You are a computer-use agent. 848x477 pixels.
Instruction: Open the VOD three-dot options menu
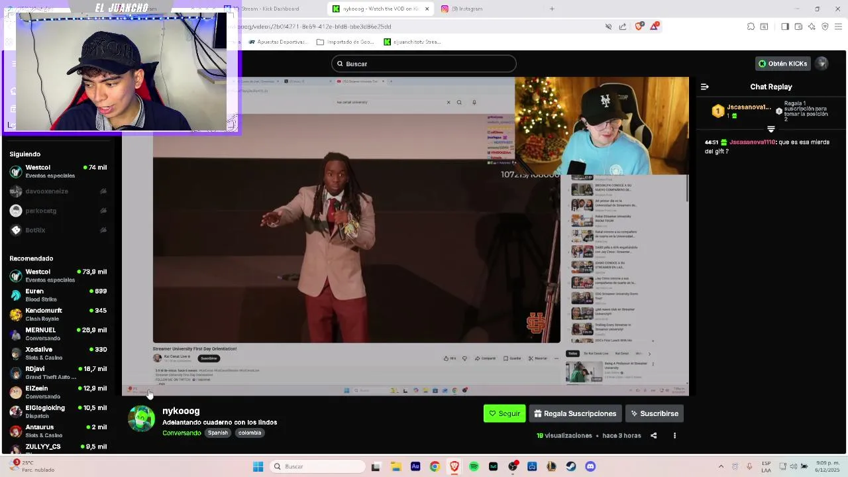pos(674,436)
